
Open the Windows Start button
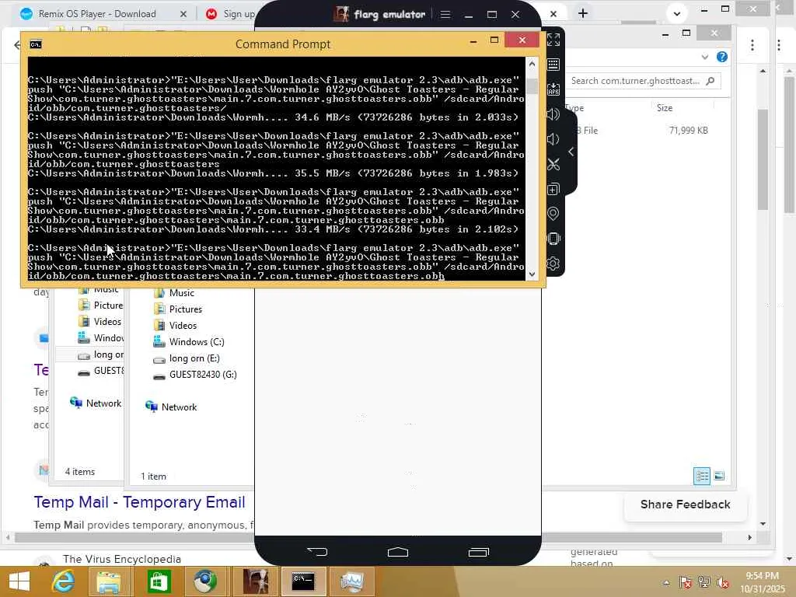(19, 581)
